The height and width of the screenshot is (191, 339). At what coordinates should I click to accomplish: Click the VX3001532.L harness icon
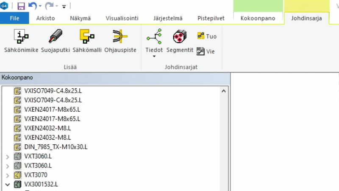click(x=17, y=184)
